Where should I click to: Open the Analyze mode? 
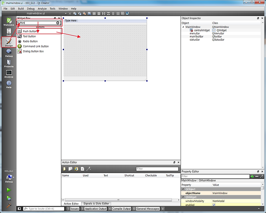click(x=9, y=74)
